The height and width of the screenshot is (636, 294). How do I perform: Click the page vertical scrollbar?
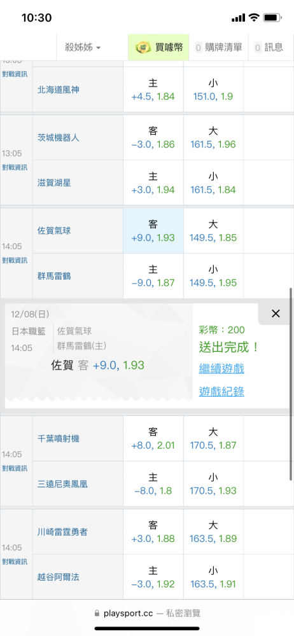291,384
